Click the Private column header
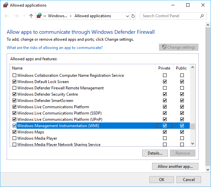211x187 pixels. 164,68
